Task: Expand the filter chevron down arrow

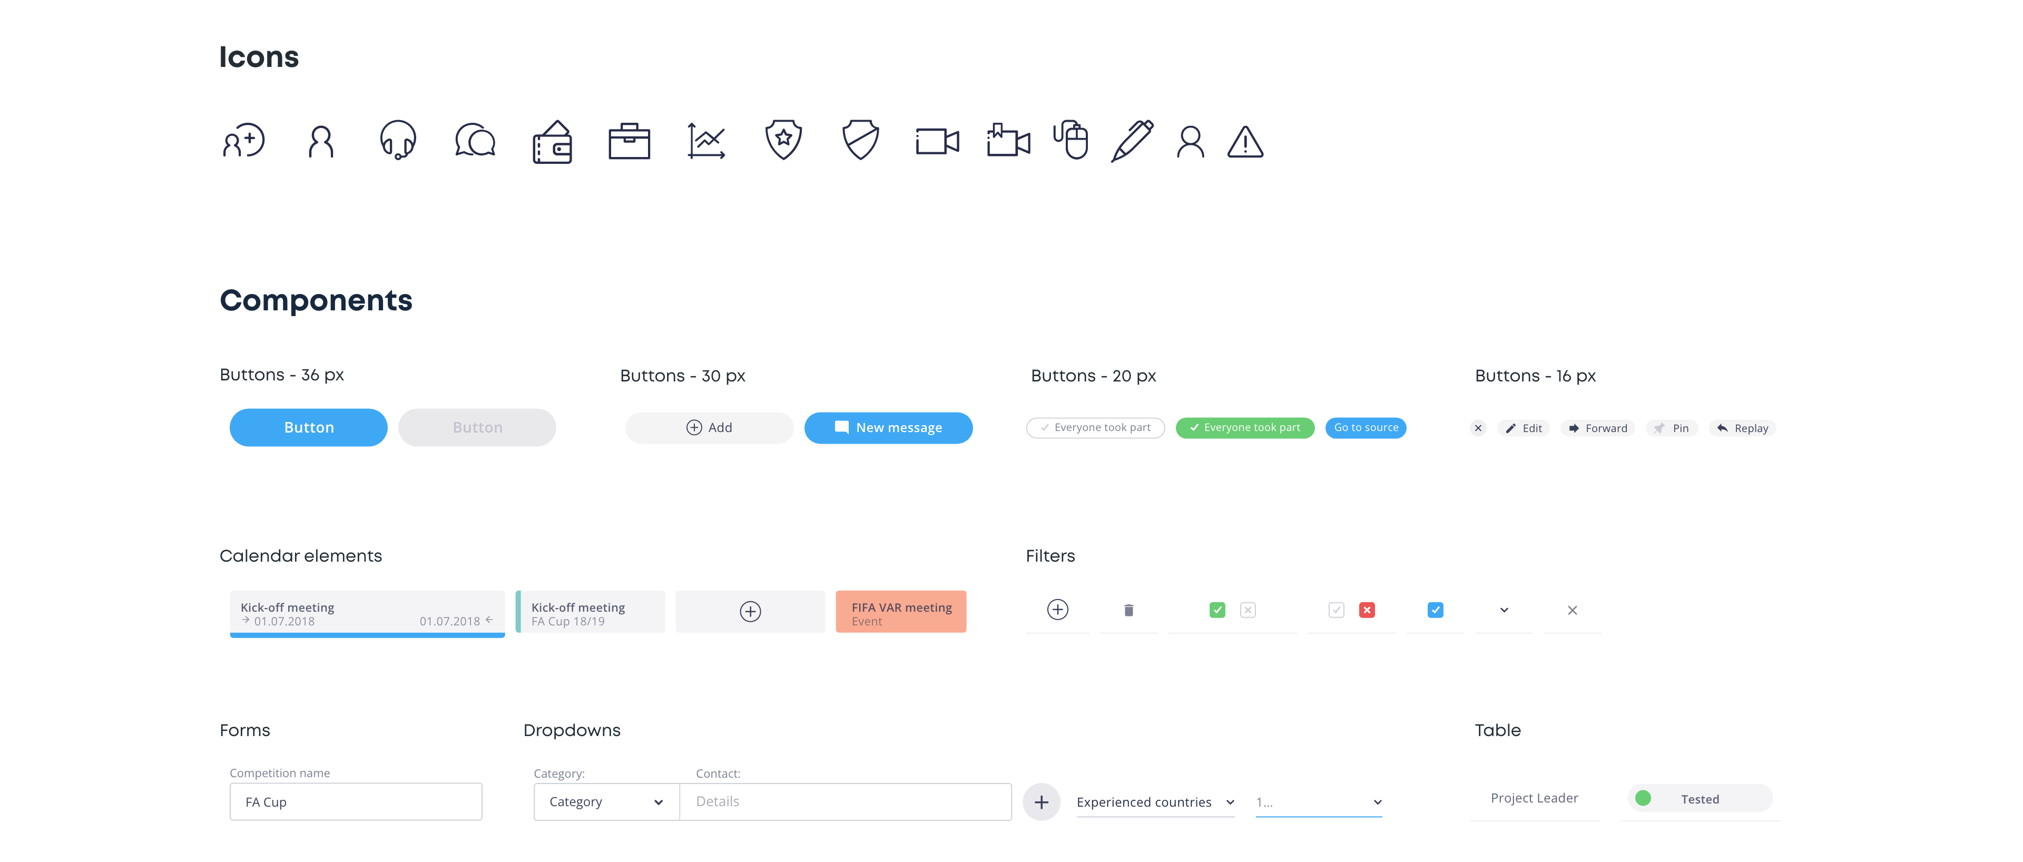Action: (1503, 610)
